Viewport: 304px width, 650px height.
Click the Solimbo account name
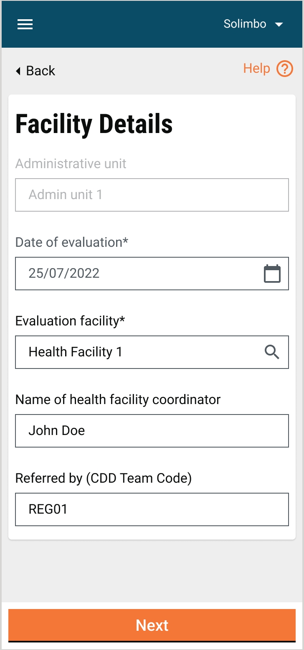pyautogui.click(x=245, y=24)
